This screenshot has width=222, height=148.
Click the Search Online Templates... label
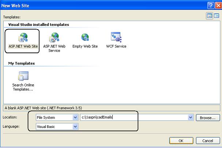click(x=23, y=87)
